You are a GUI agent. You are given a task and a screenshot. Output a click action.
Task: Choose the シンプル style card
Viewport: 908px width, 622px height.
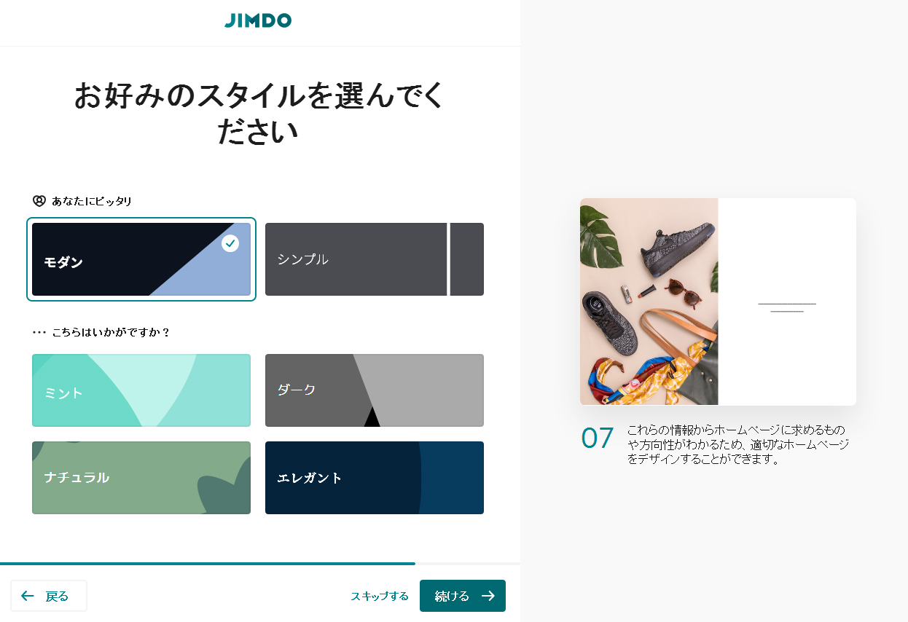(375, 259)
